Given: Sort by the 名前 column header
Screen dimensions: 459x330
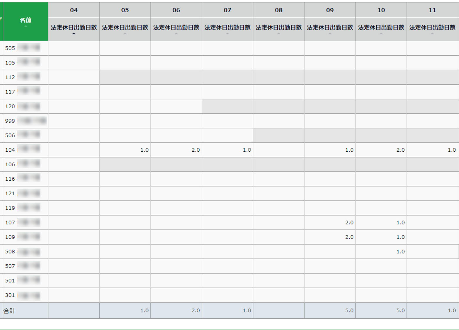Looking at the screenshot, I should point(25,21).
